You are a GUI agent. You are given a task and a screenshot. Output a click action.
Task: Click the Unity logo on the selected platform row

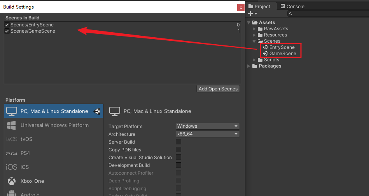tap(97, 111)
